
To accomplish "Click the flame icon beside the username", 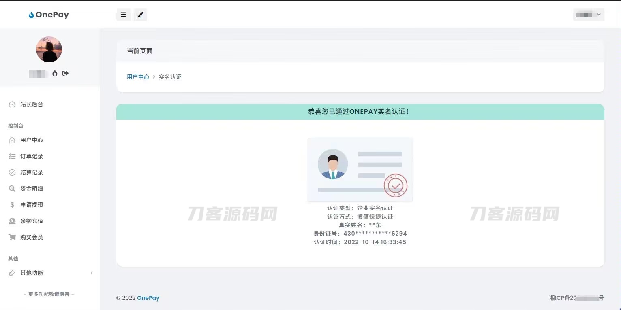I will click(x=55, y=73).
